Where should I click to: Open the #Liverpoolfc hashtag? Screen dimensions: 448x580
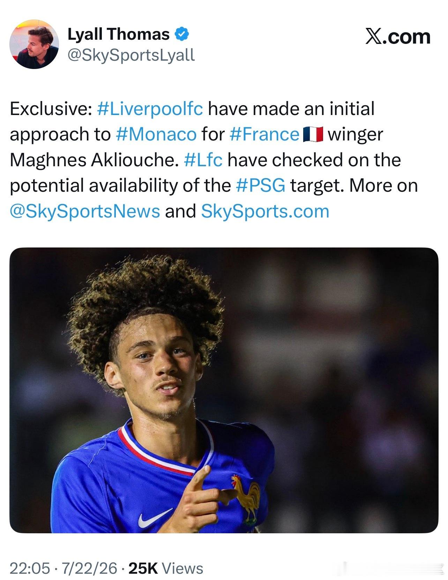[x=149, y=109]
